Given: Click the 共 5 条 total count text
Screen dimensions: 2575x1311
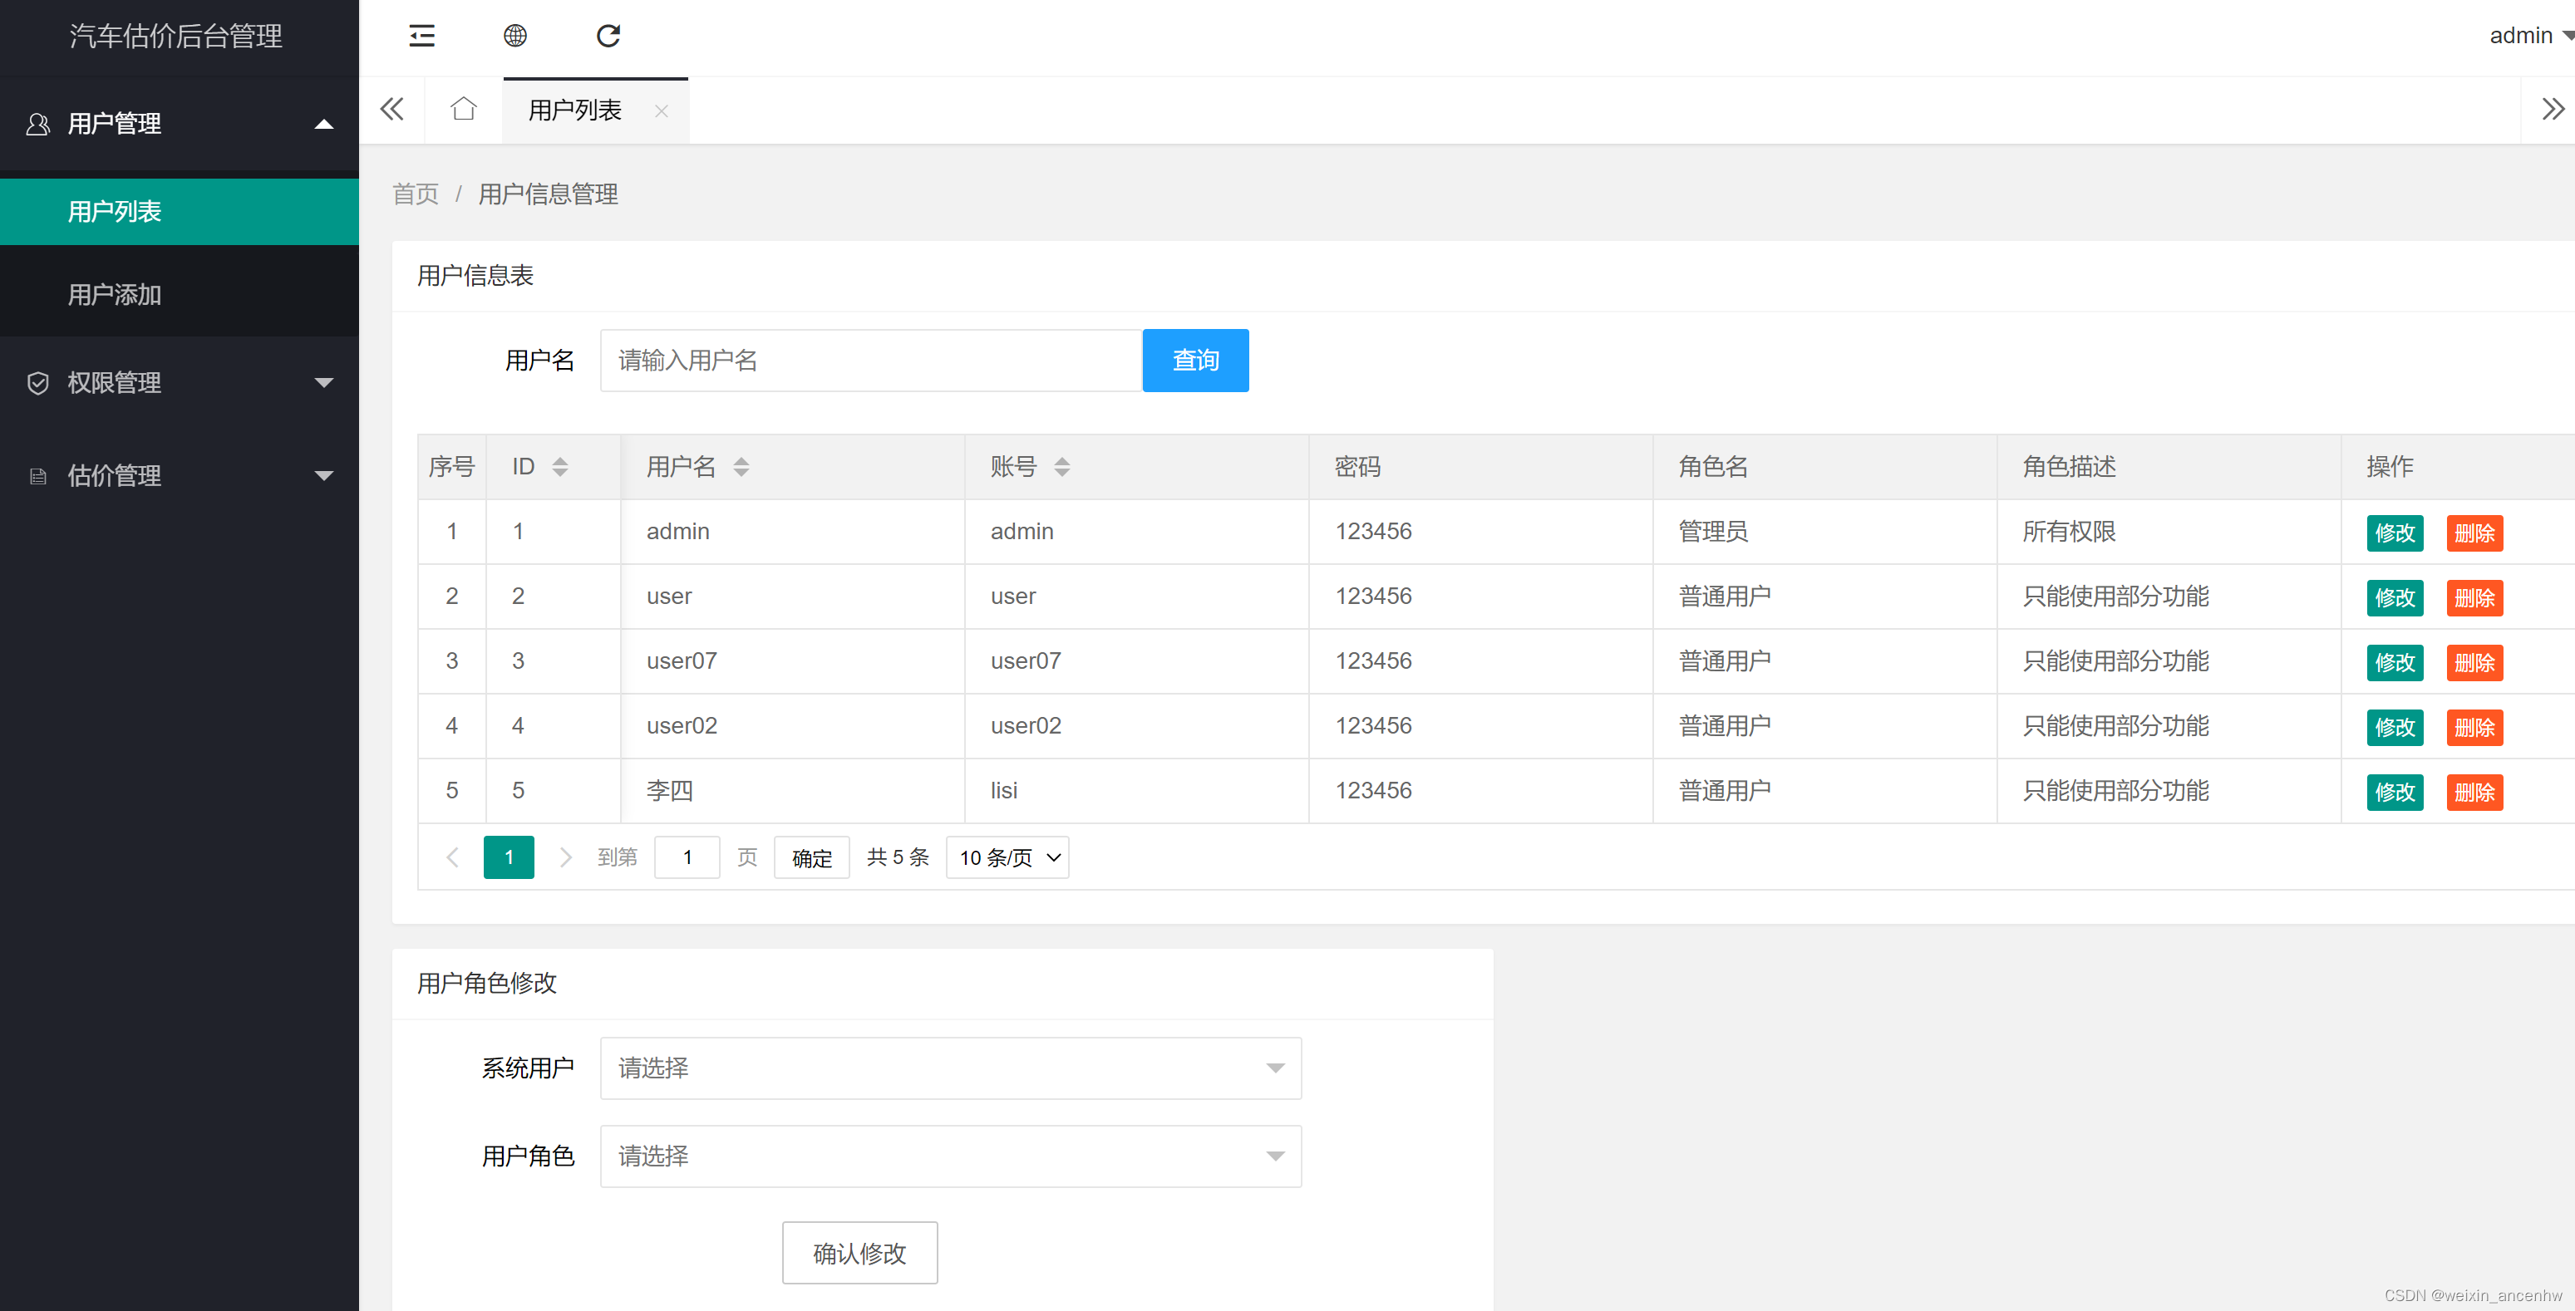Looking at the screenshot, I should [x=898, y=857].
